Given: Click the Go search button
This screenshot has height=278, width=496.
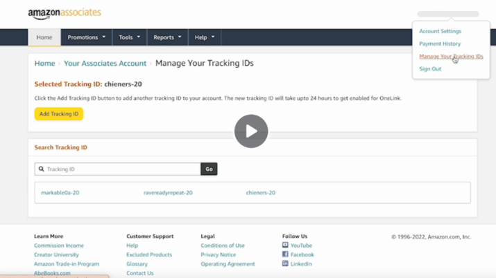Looking at the screenshot, I should [x=209, y=169].
